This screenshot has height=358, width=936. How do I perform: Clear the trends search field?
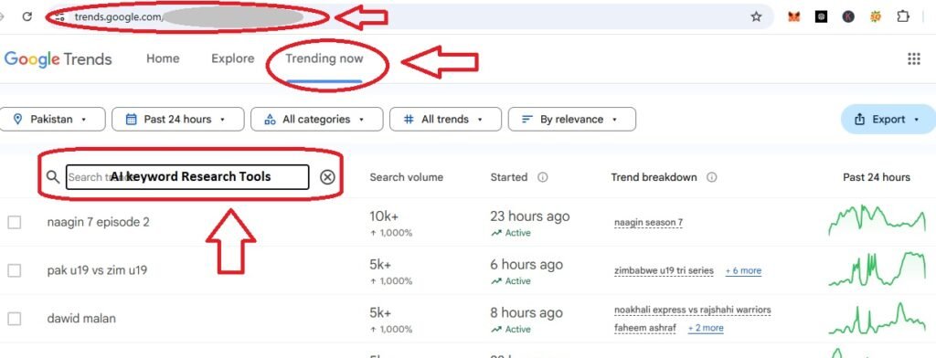[327, 177]
